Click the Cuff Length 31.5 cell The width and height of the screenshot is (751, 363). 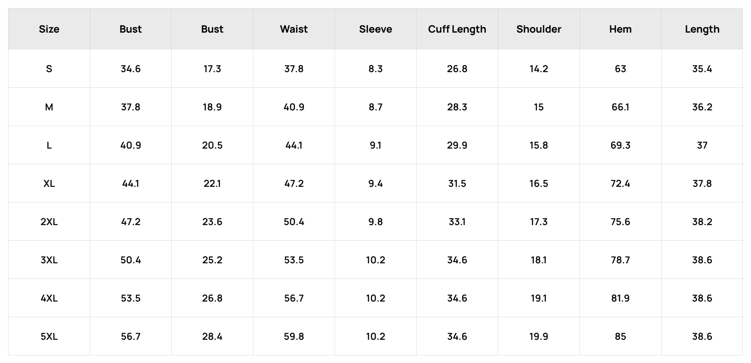(457, 183)
